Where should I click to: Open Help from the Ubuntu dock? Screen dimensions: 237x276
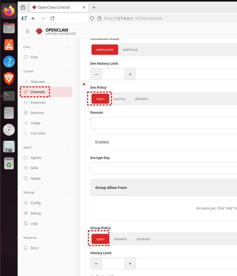(x=9, y=62)
